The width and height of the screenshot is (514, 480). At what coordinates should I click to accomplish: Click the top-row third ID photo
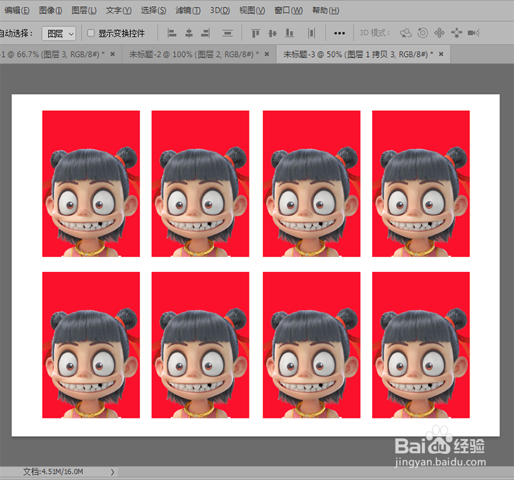coord(312,184)
